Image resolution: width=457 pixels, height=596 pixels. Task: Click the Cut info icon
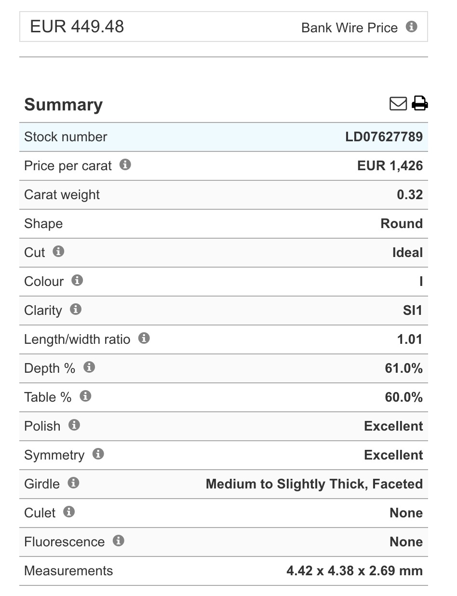pyautogui.click(x=58, y=251)
